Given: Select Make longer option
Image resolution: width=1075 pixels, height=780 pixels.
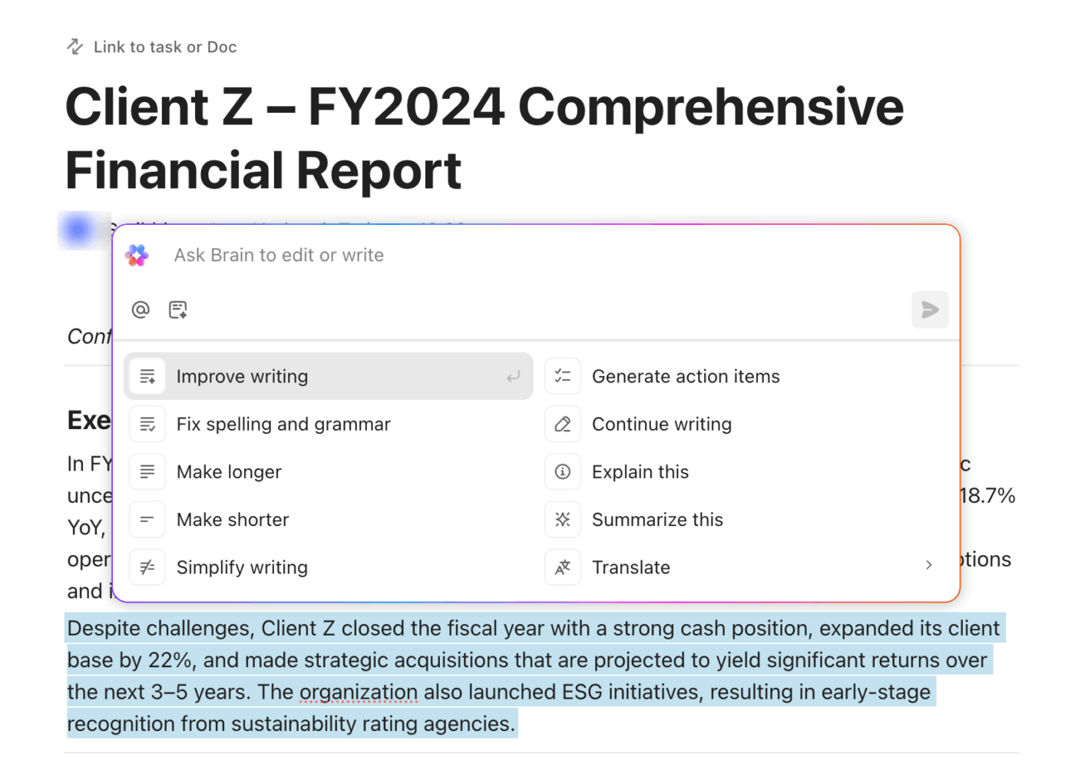Looking at the screenshot, I should [328, 471].
